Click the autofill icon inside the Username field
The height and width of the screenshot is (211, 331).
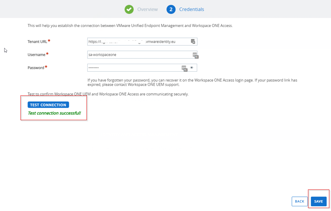point(195,55)
